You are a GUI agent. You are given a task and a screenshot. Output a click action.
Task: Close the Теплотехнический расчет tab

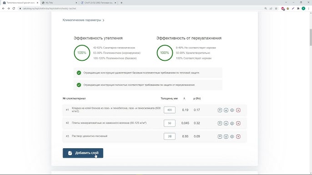[37, 3]
